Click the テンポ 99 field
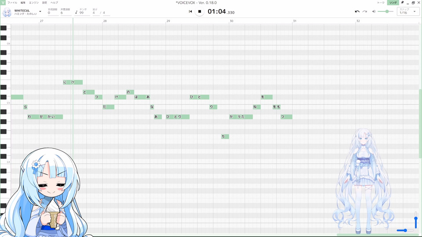The width and height of the screenshot is (422, 237). tap(84, 13)
